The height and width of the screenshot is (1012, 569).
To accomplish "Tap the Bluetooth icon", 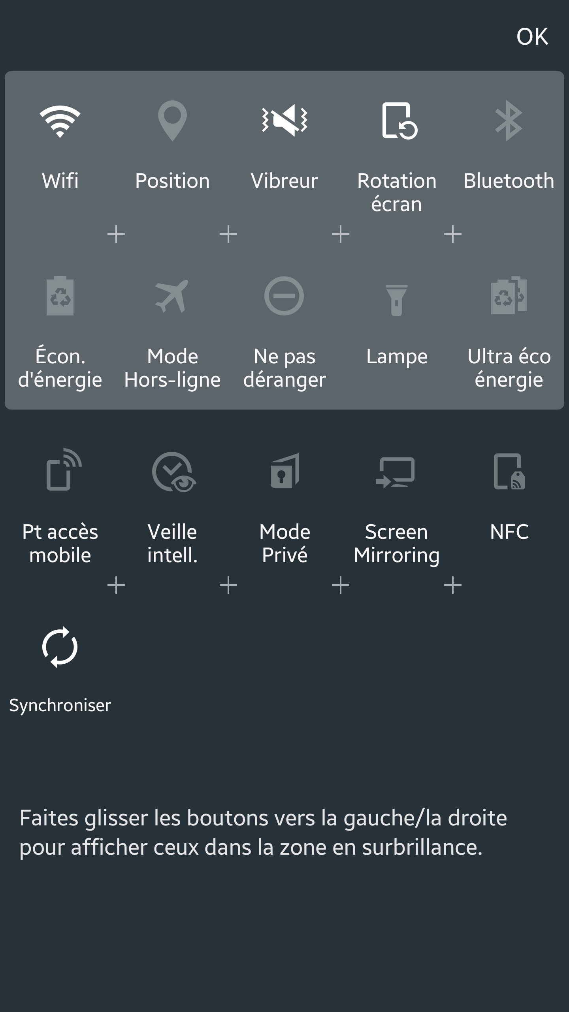I will [509, 121].
